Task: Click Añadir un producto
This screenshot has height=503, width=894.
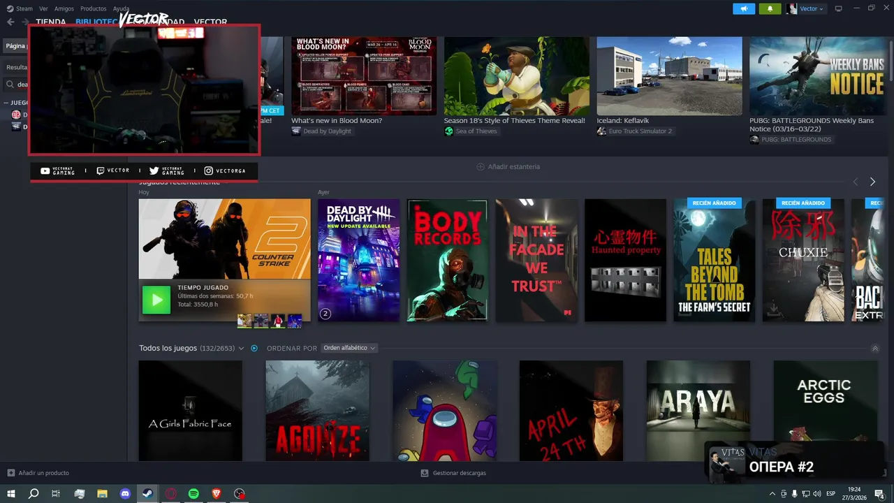Action: click(x=38, y=473)
